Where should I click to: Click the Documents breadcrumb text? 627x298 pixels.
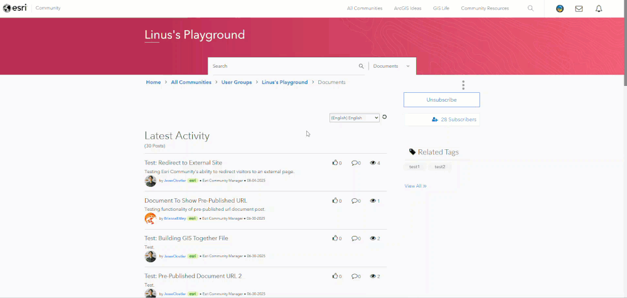click(331, 82)
